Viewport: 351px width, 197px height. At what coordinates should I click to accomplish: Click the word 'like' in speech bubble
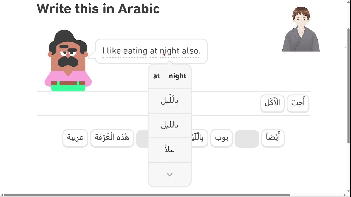(114, 51)
